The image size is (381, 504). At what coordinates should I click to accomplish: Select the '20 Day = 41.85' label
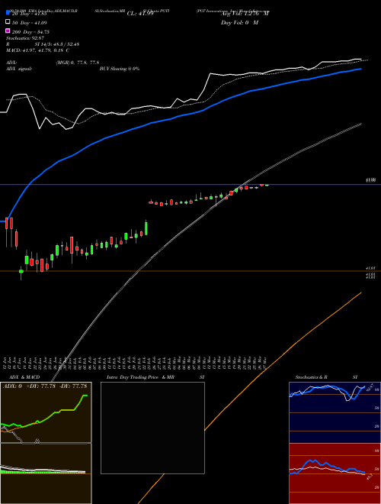coord(30,14)
